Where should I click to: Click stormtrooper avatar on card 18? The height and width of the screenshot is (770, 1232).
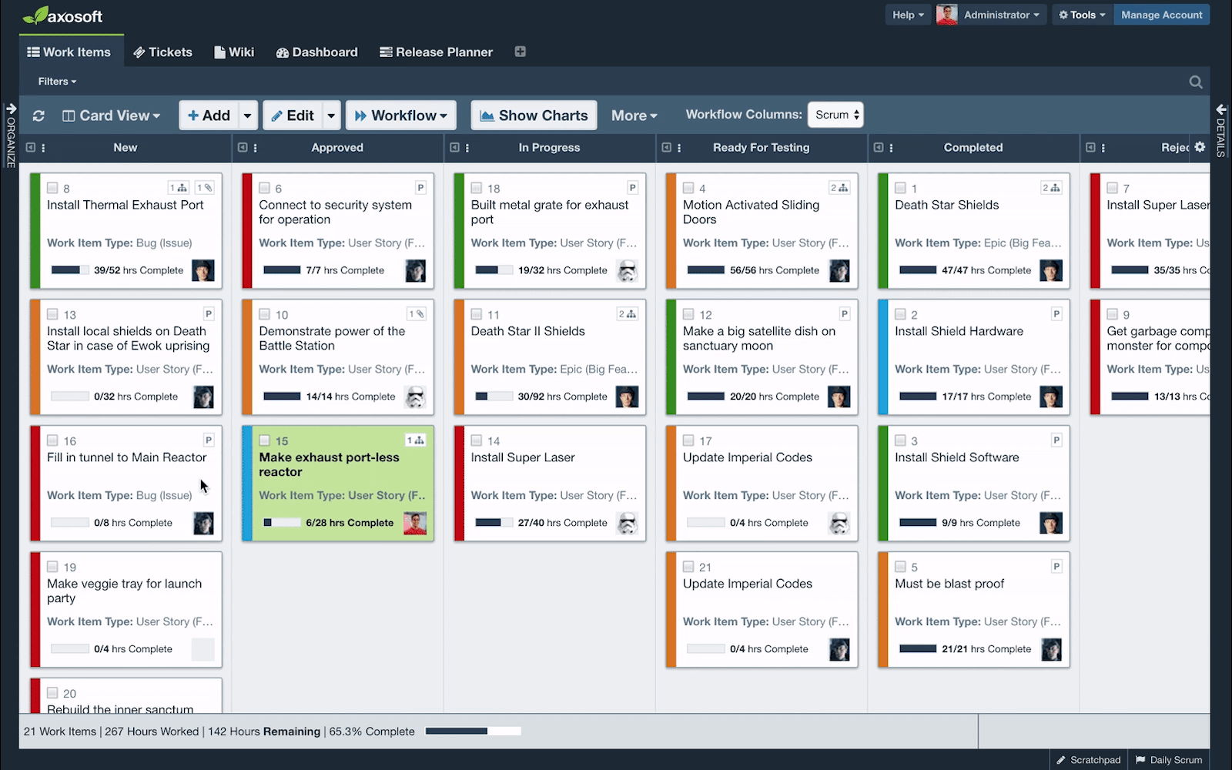click(x=628, y=270)
